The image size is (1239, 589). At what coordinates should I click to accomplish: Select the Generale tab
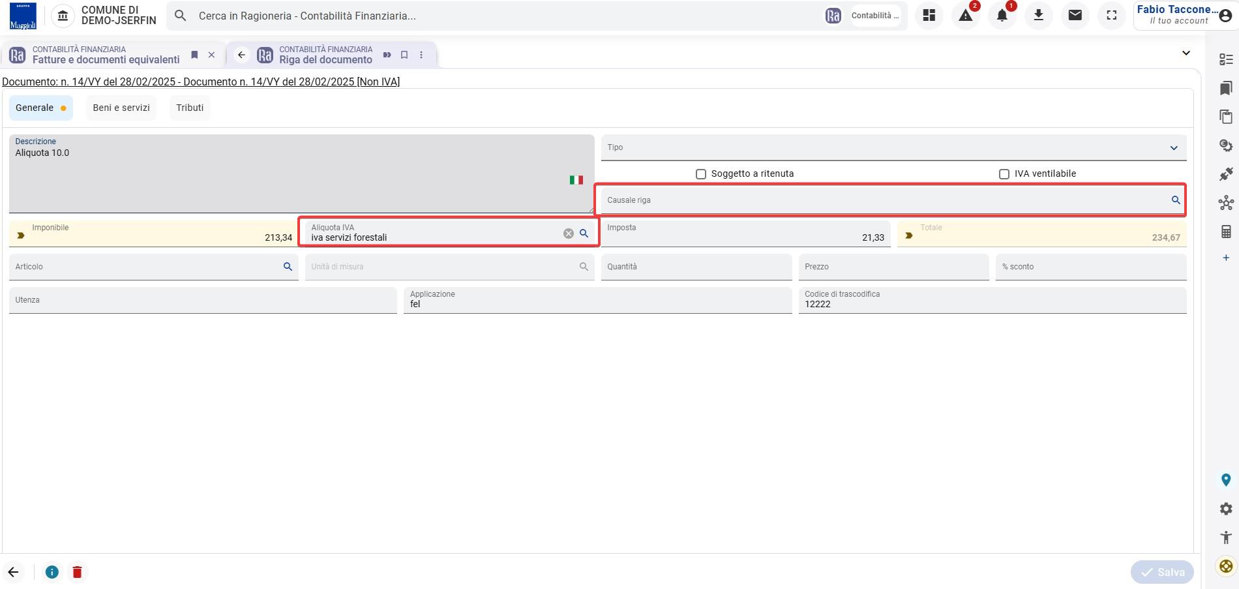40,108
